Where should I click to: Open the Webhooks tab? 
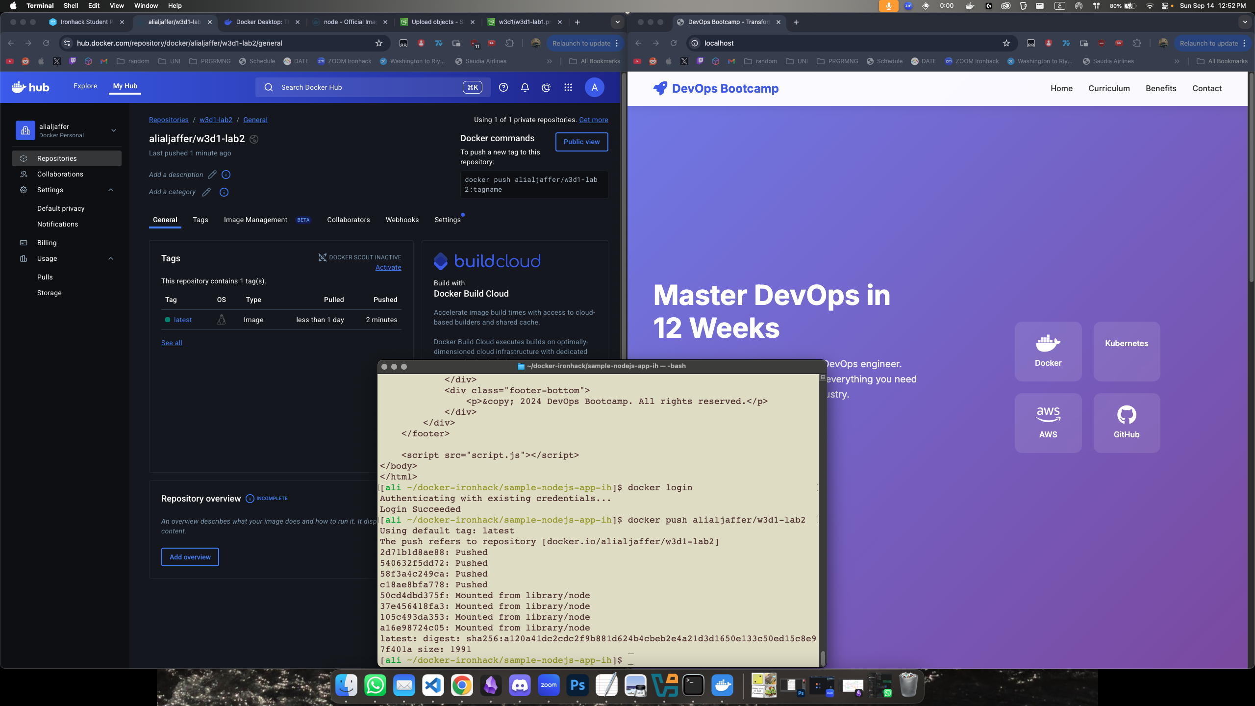tap(402, 220)
